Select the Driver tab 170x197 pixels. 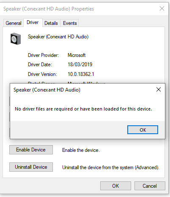coord(33,22)
